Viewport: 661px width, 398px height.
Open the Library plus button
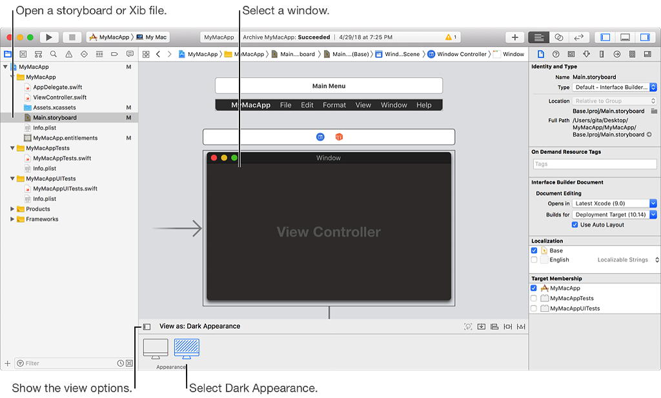(514, 37)
